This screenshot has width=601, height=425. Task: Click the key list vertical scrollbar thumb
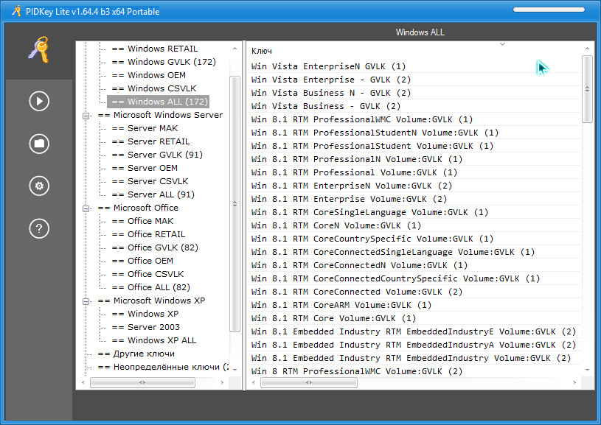pyautogui.click(x=587, y=89)
